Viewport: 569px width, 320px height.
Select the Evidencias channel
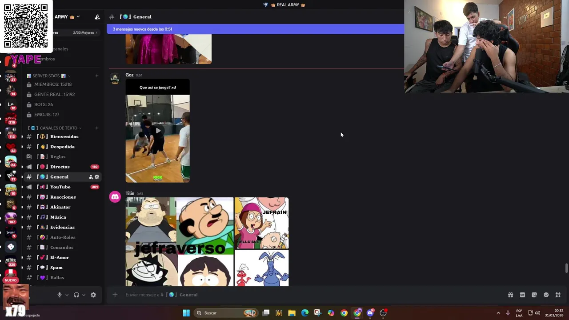62,227
